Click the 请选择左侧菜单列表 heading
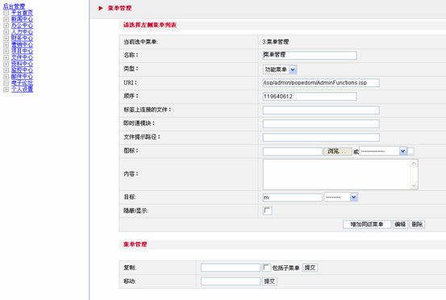Image resolution: width=446 pixels, height=300 pixels. [x=150, y=25]
